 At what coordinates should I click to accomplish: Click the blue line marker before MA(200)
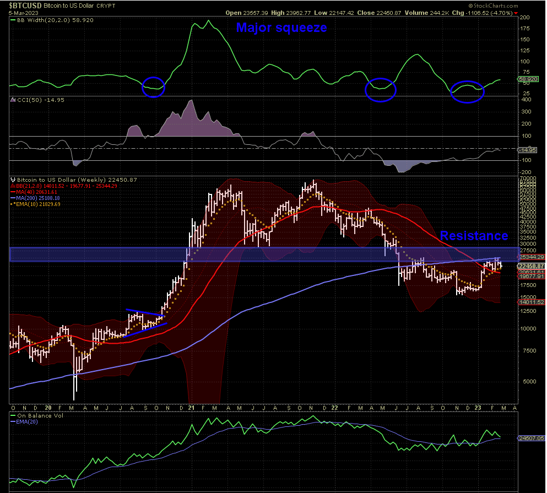(13, 198)
